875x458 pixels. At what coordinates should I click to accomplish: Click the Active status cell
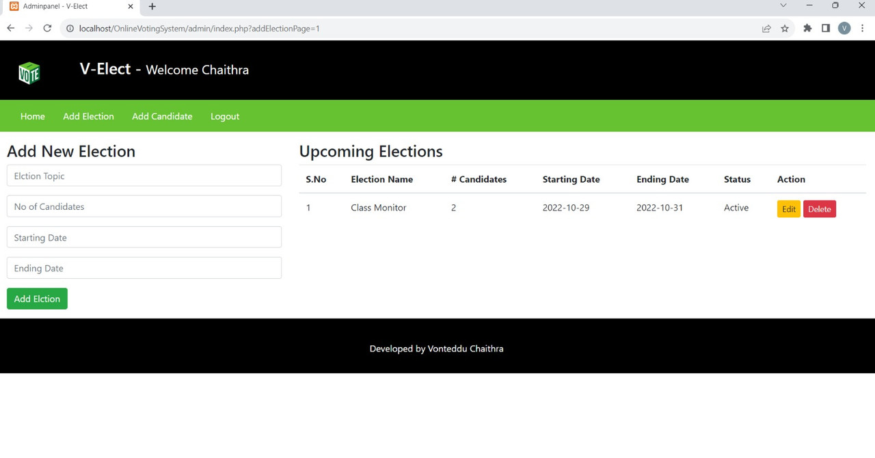click(736, 208)
